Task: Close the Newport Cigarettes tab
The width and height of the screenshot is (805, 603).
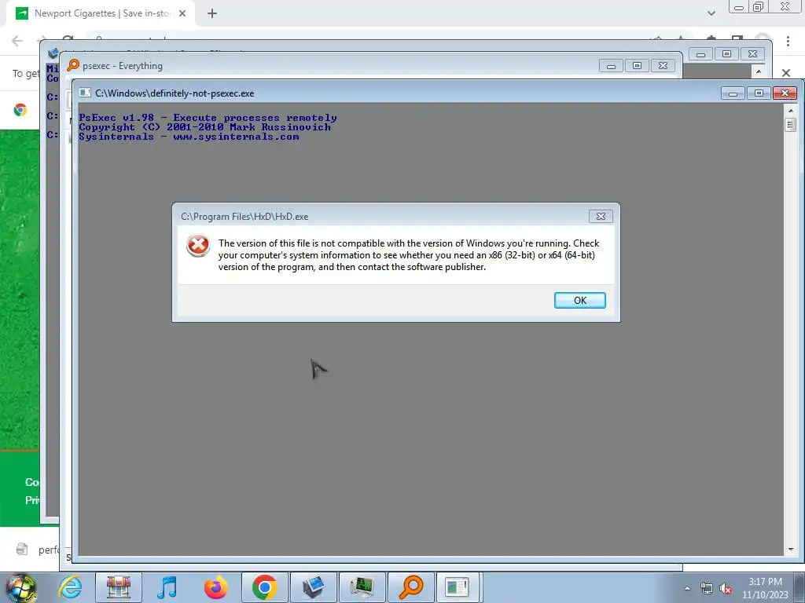Action: pos(182,13)
